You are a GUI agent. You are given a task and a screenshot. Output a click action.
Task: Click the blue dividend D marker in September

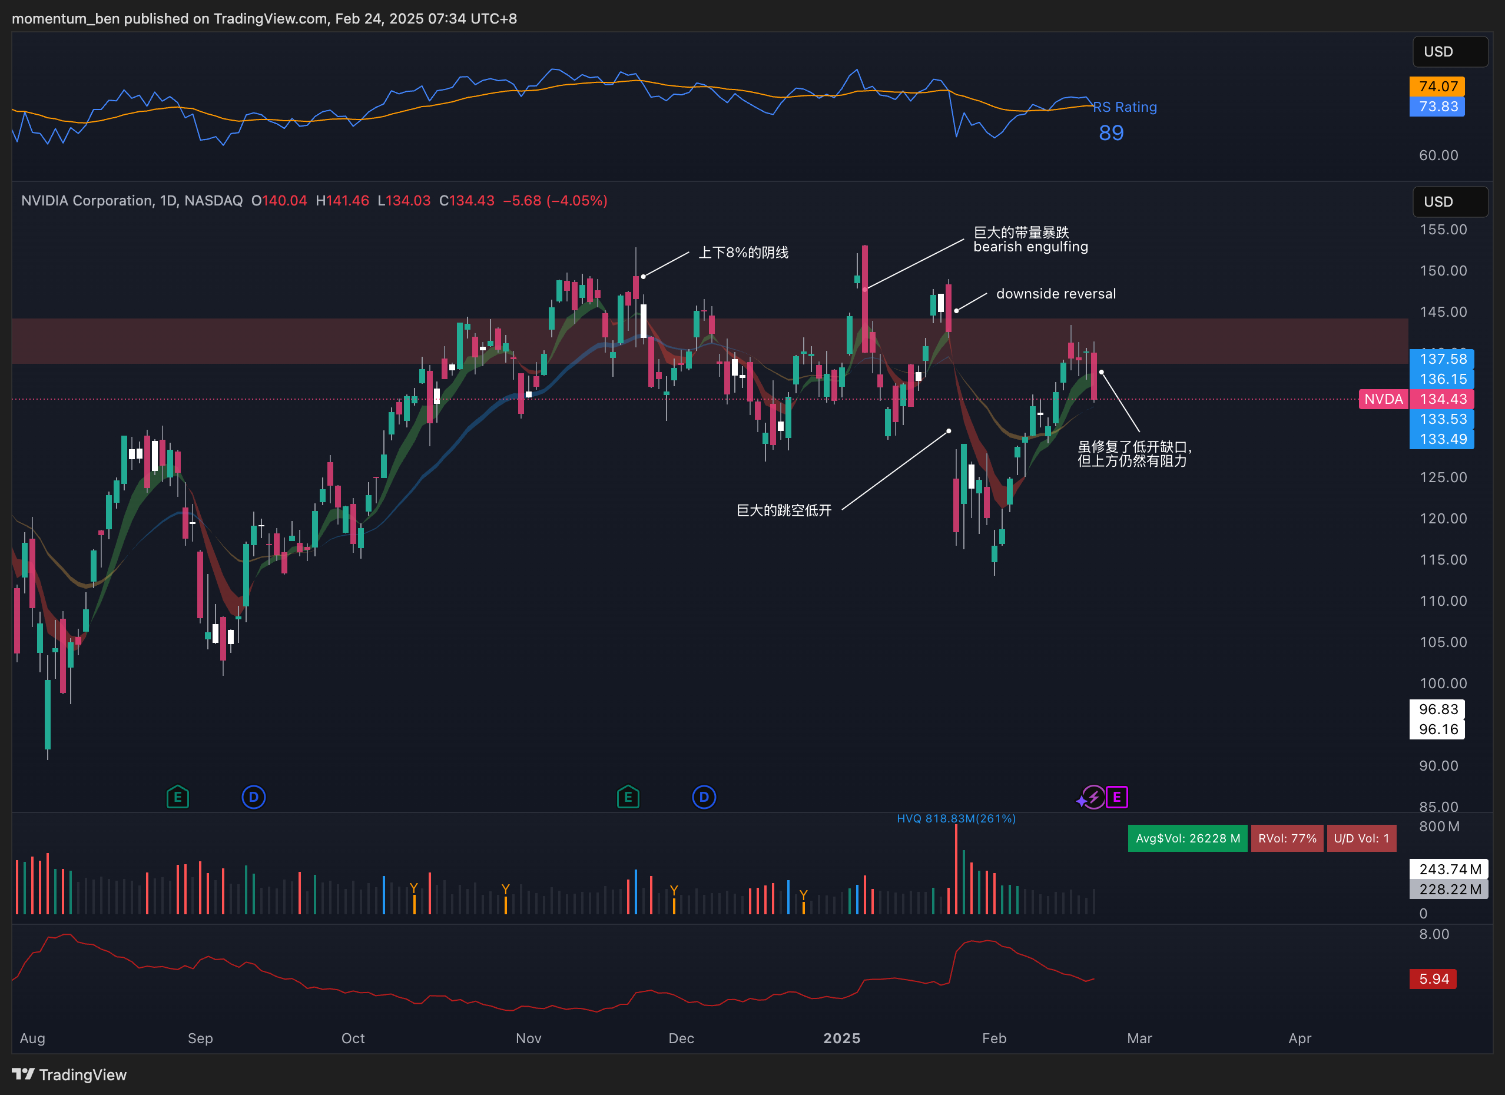point(254,797)
